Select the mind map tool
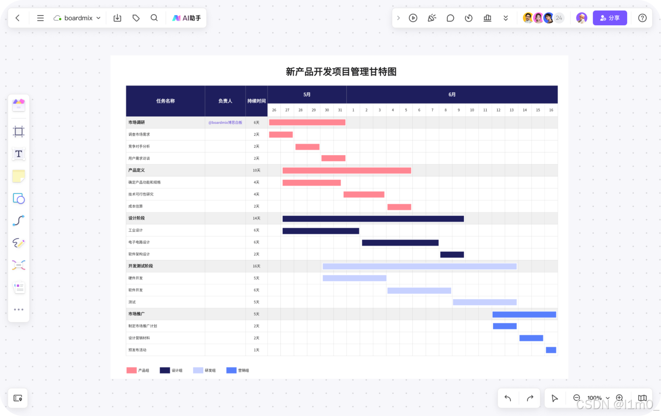The image size is (661, 416). (x=19, y=265)
